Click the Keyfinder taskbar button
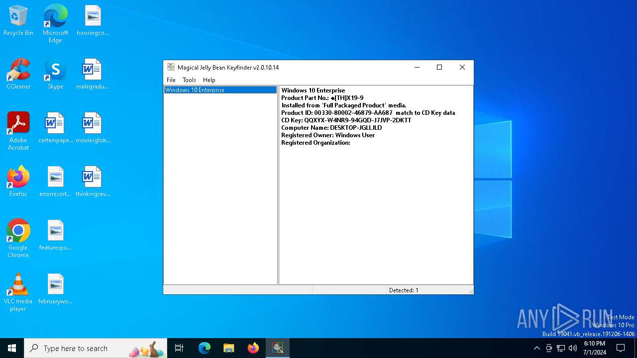 coord(278,348)
